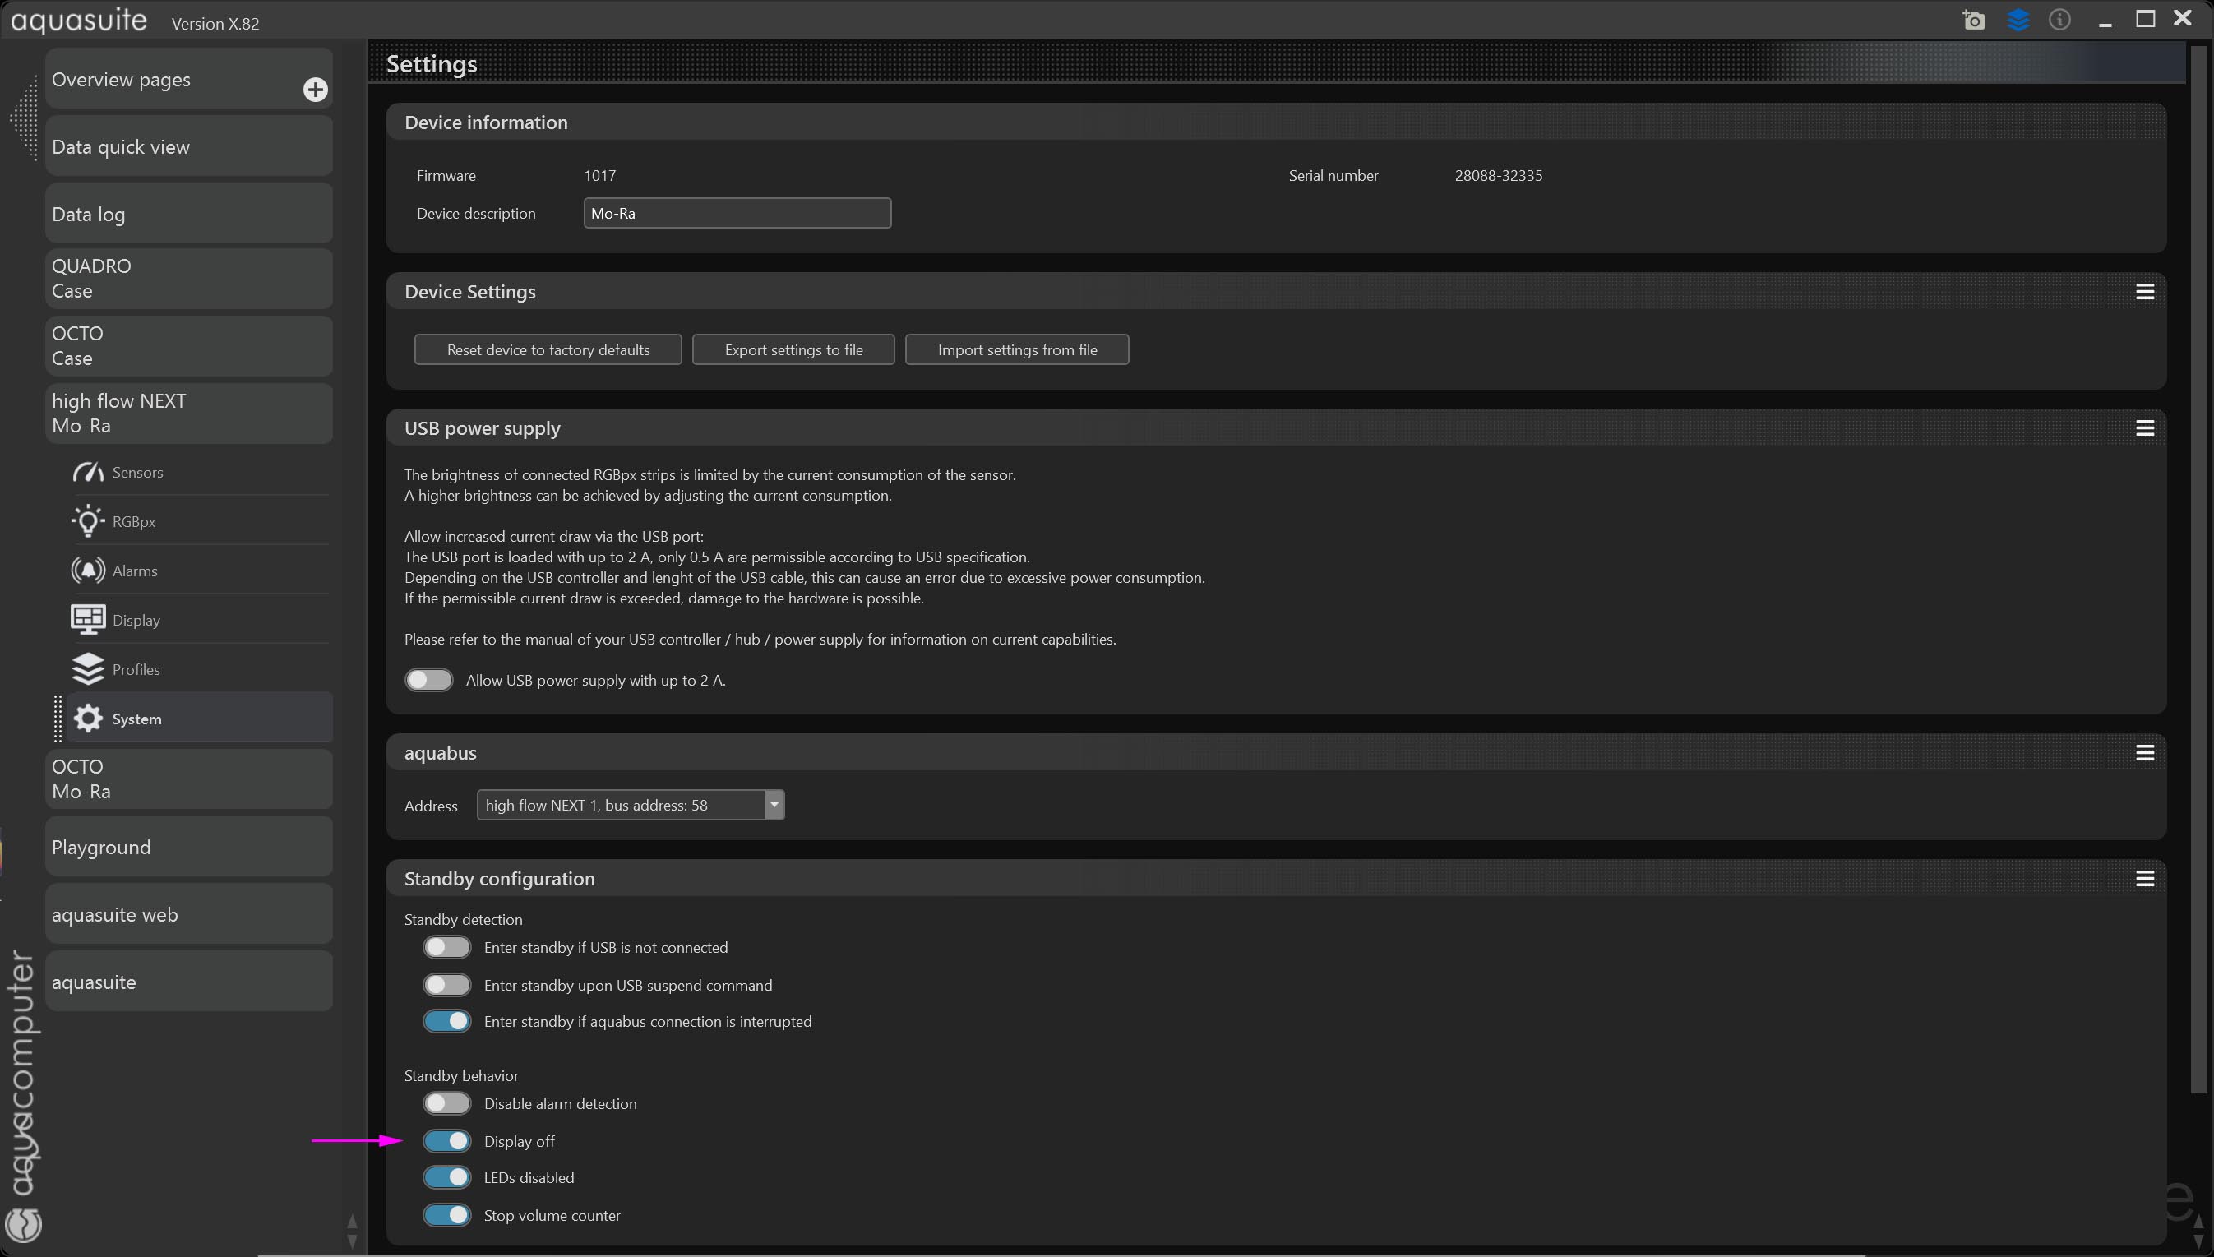Open the Profiles layers icon in sidebar
2214x1257 pixels.
click(x=88, y=669)
